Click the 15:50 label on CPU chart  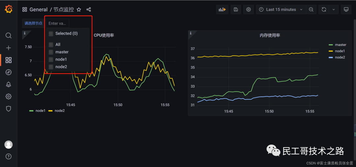point(118,105)
